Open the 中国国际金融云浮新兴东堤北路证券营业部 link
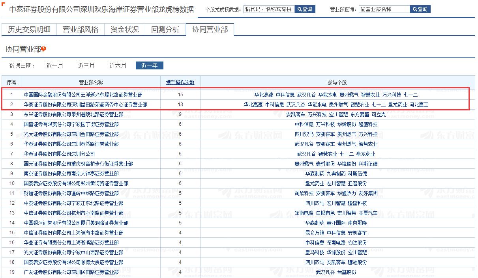The height and width of the screenshot is (278, 478). pos(83,95)
